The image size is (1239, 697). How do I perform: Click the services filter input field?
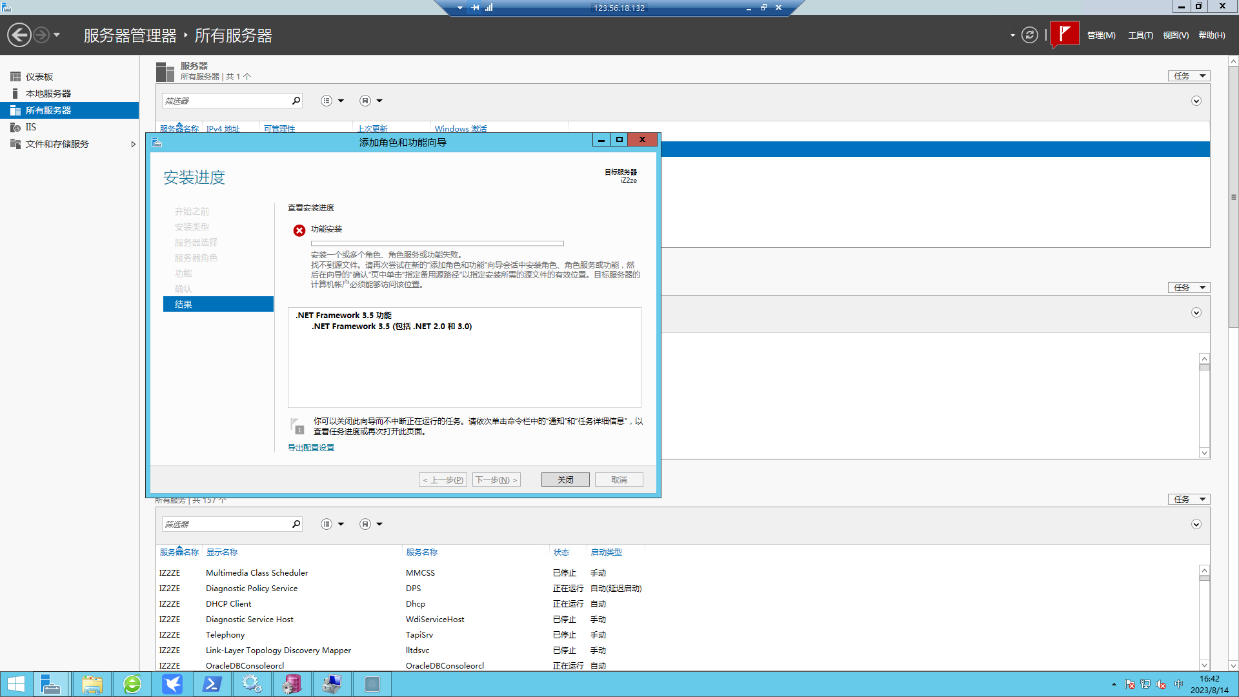(x=226, y=524)
